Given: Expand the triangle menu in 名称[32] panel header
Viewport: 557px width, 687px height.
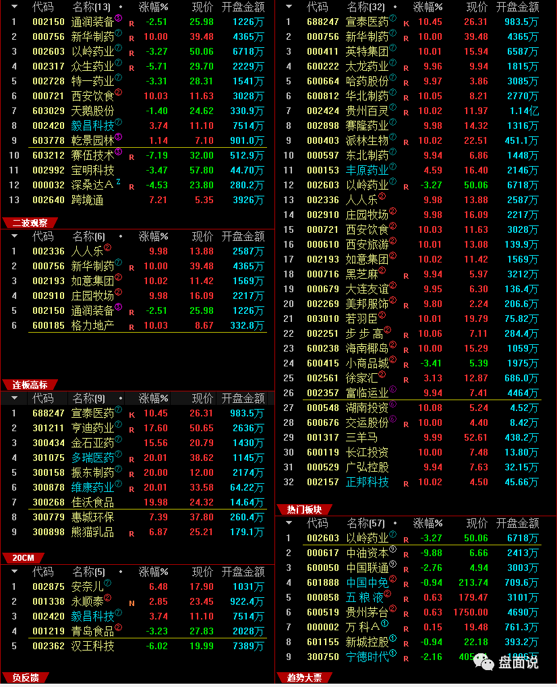Looking at the screenshot, I should point(289,7).
